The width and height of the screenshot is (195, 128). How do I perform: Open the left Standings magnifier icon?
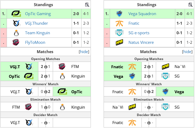[87, 5]
